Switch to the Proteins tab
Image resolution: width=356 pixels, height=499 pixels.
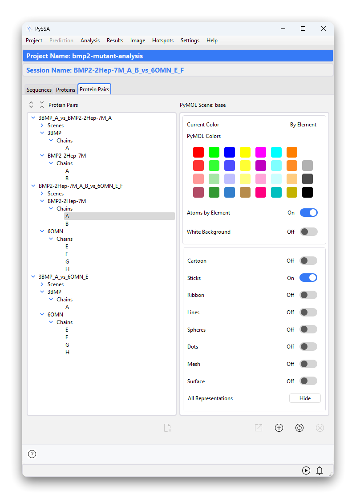pos(65,90)
